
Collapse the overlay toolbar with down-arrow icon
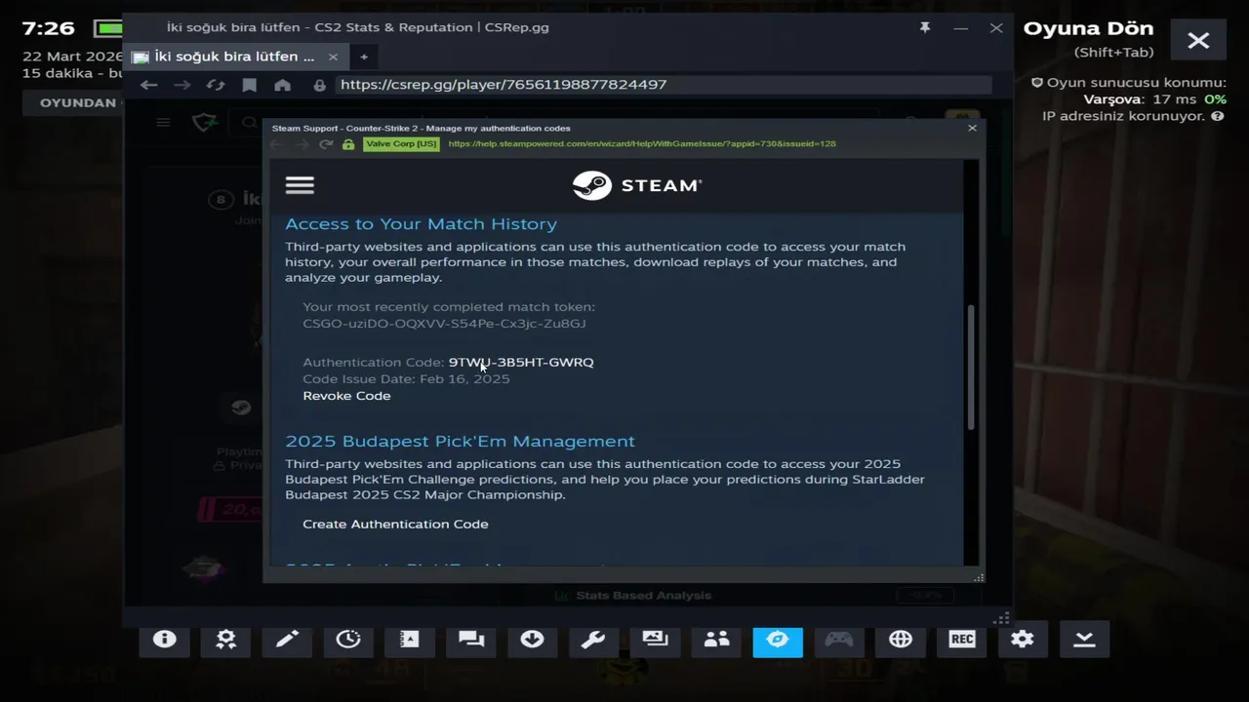pyautogui.click(x=1084, y=640)
